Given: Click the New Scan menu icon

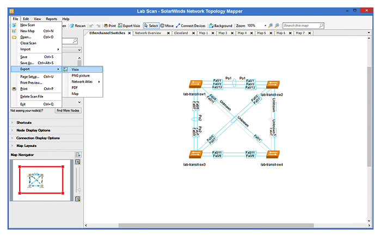Looking at the screenshot, I should click(14, 25).
